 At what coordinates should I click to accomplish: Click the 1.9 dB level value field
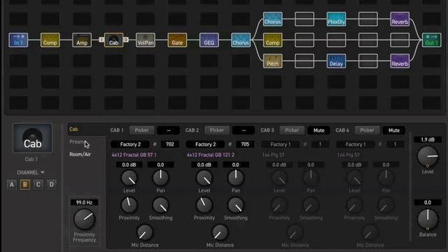(428, 140)
